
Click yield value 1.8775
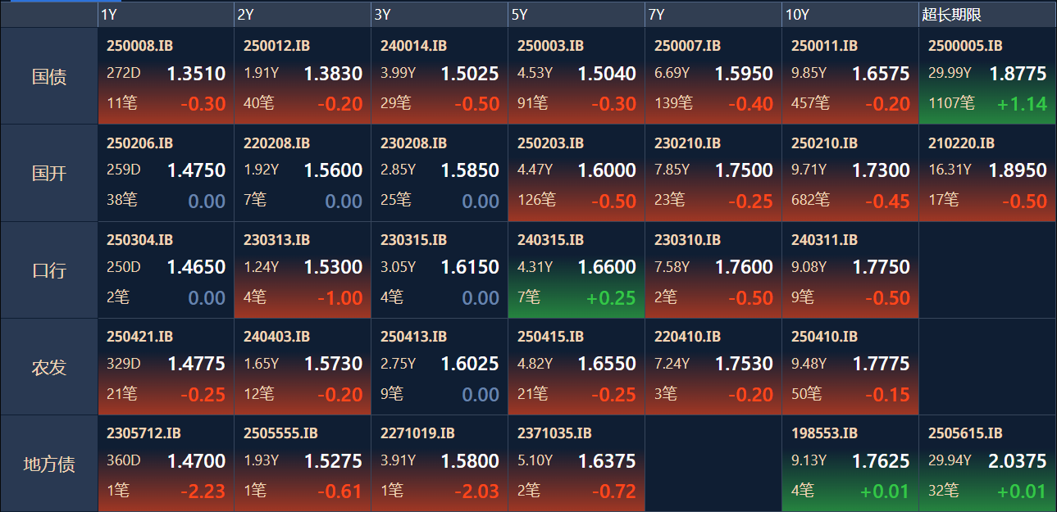coord(1018,74)
